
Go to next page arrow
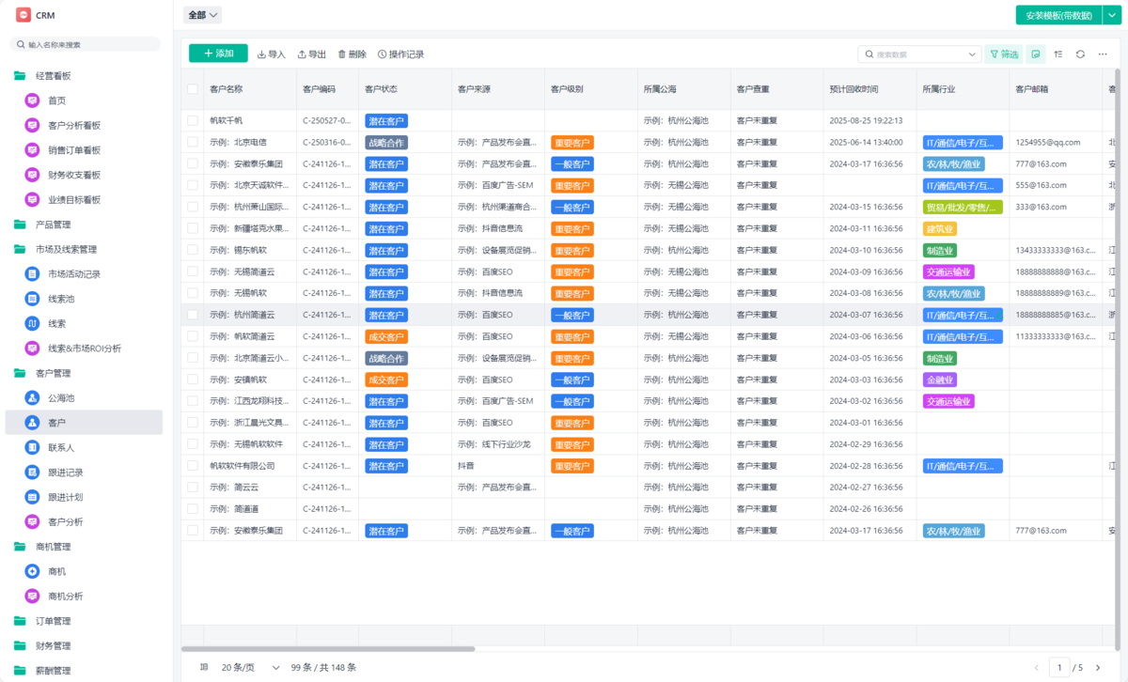point(1097,668)
